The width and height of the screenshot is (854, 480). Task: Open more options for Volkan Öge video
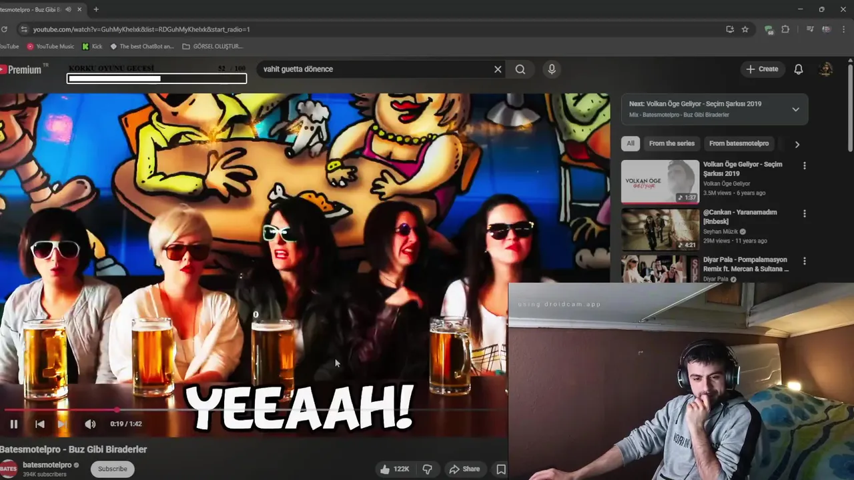(804, 165)
